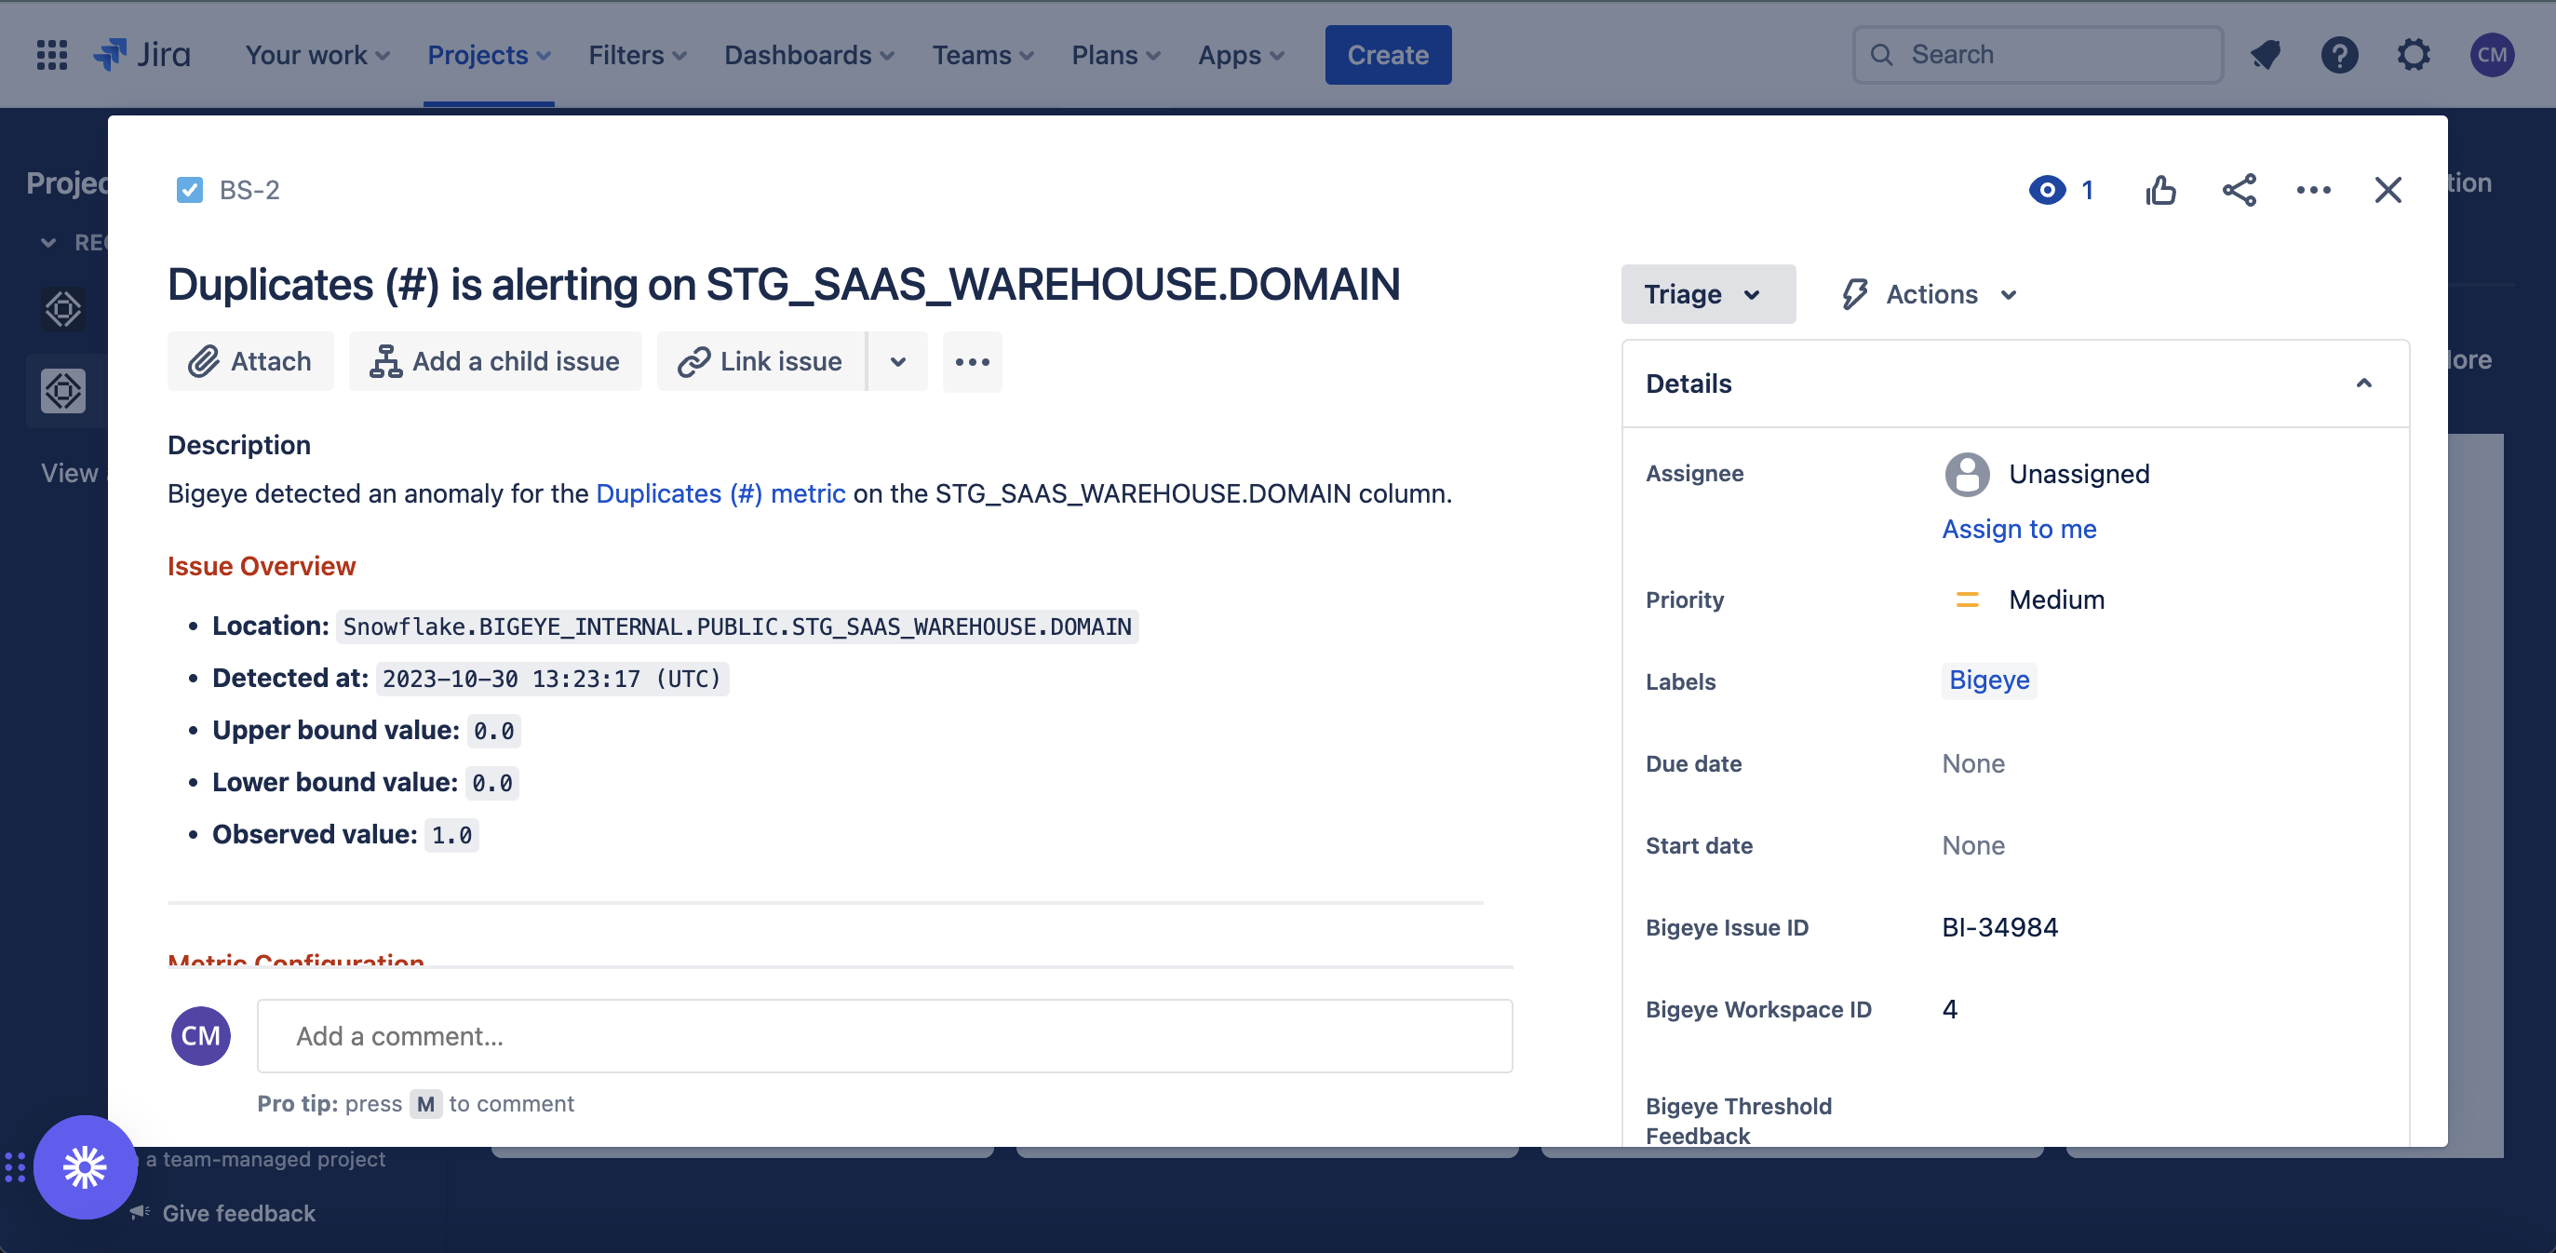Screen dimensions: 2556x1253
Task: Open the Dashboards menu
Action: [x=809, y=55]
